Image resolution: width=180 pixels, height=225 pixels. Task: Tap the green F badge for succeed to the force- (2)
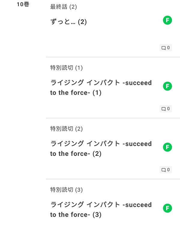pos(167,147)
